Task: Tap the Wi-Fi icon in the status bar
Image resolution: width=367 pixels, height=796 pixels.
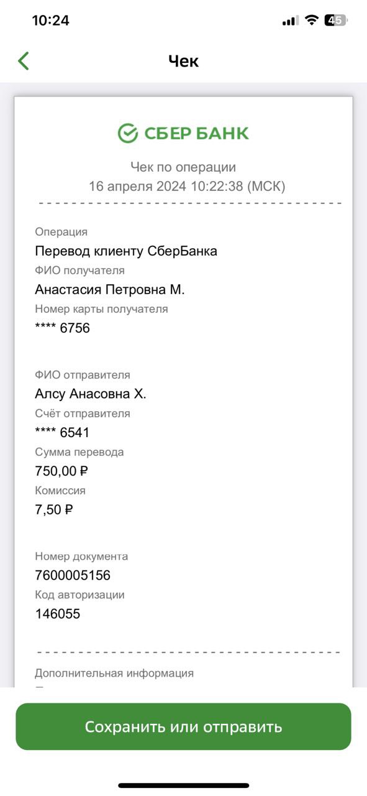Action: point(311,21)
